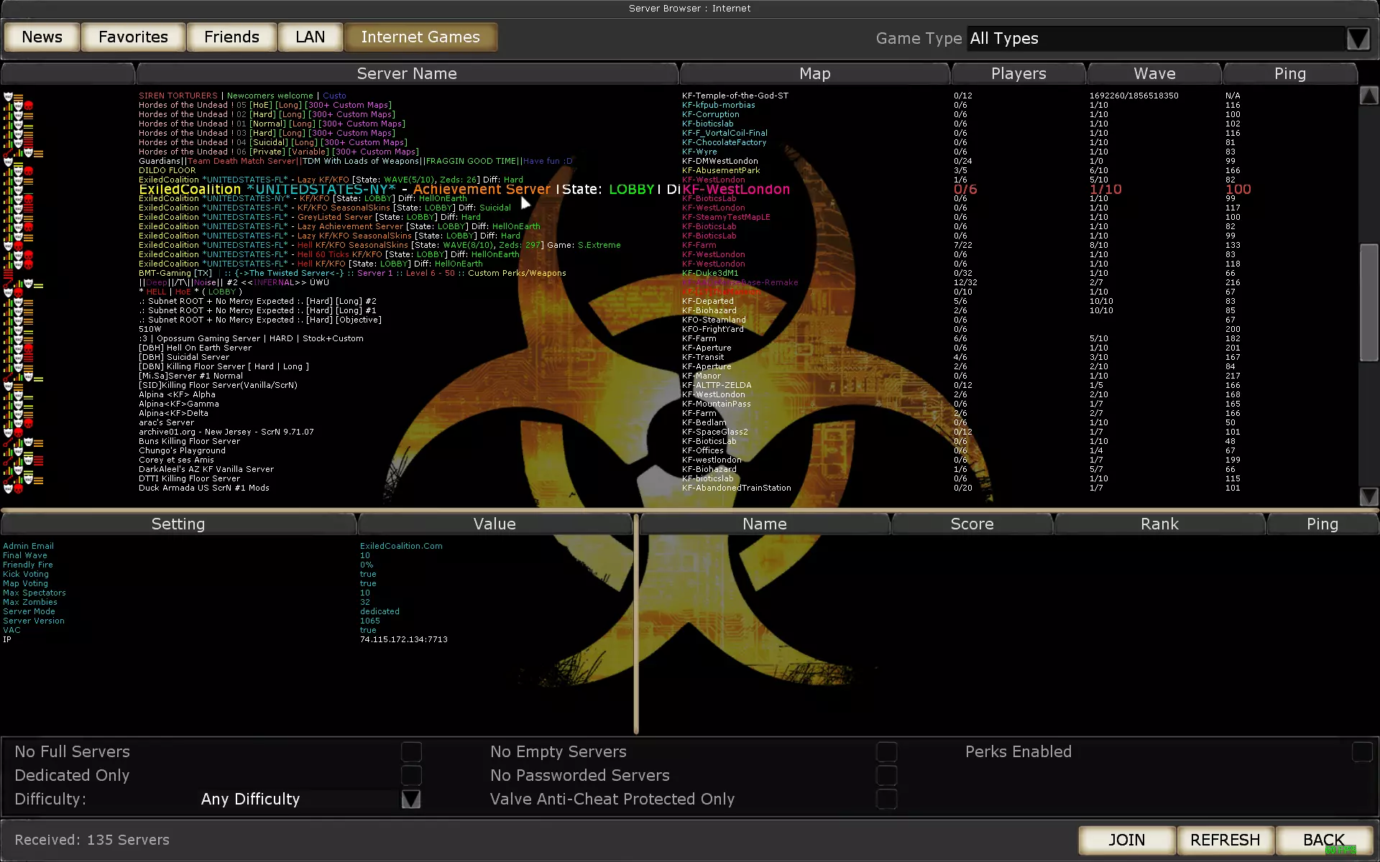Image resolution: width=1380 pixels, height=862 pixels.
Task: Click the REFRESH button
Action: point(1225,840)
